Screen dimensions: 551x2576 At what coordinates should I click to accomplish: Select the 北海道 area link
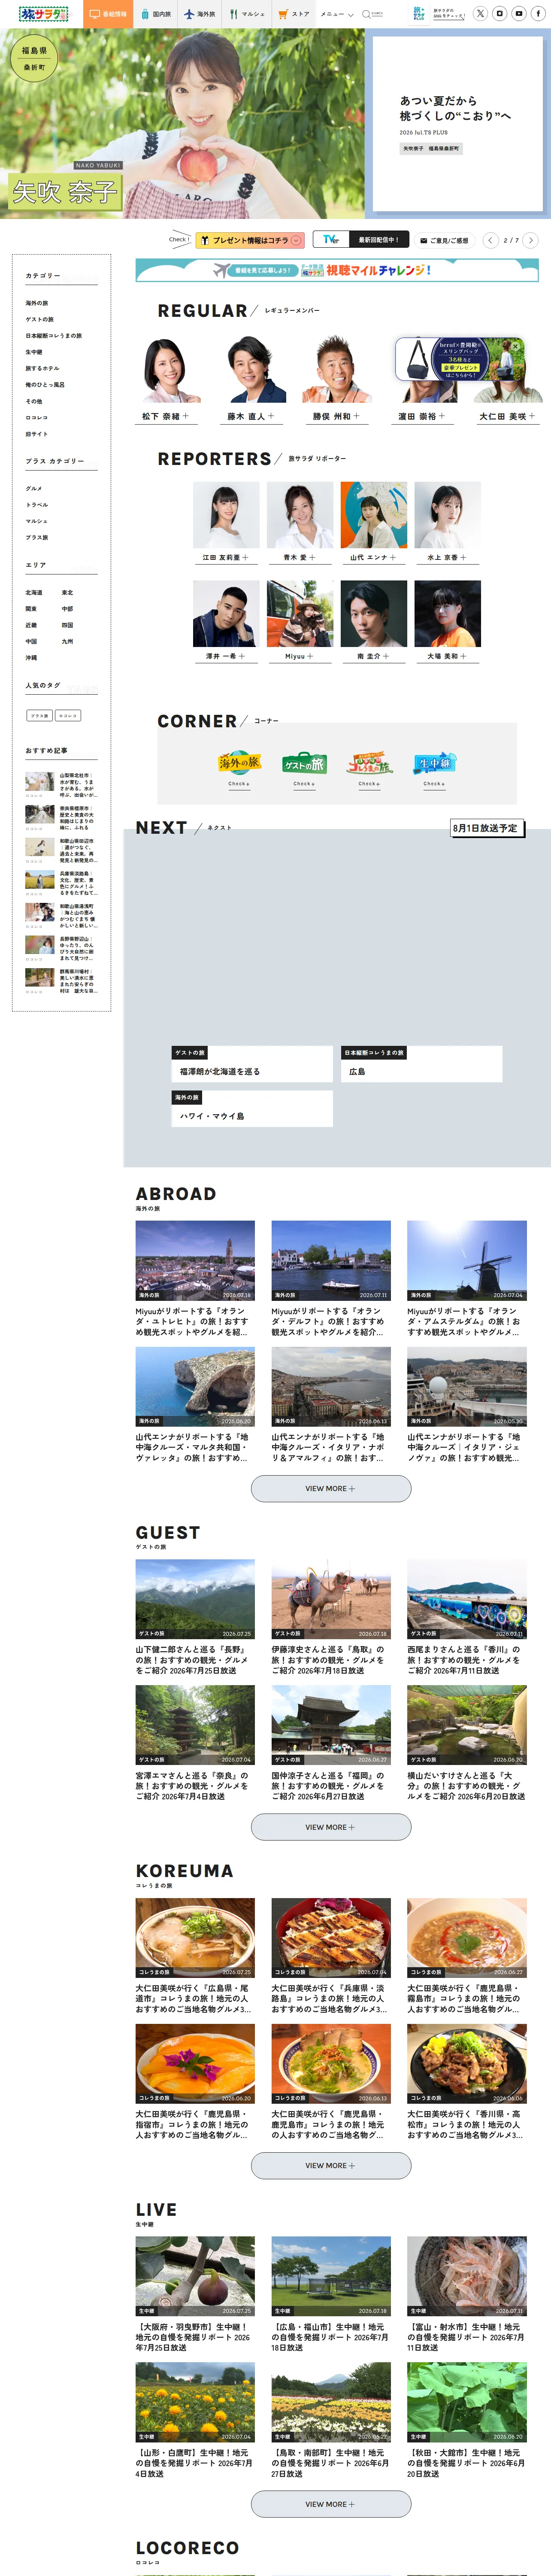34,593
